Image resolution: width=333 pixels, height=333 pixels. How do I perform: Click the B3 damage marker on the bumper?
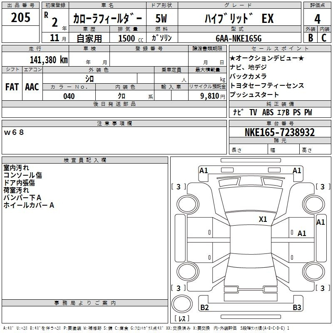pyautogui.click(x=297, y=308)
